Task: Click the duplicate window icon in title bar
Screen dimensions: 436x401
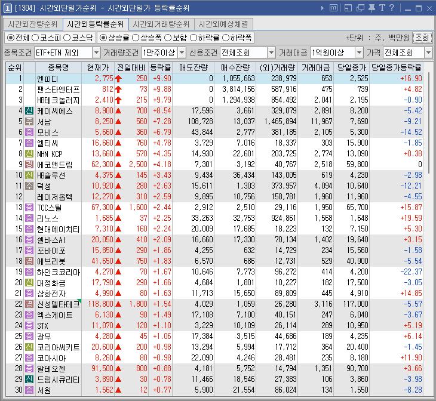Action: (x=360, y=8)
